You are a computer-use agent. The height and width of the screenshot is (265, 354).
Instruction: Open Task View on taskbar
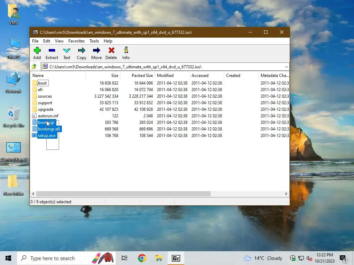pyautogui.click(x=124, y=258)
